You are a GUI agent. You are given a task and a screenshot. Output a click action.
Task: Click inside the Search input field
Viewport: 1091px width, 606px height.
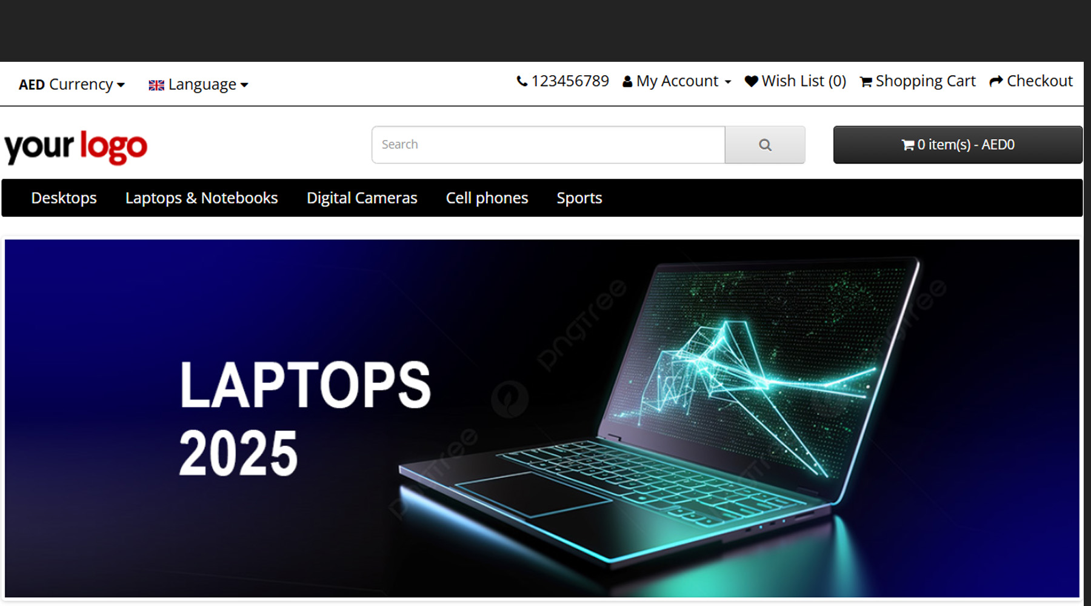coord(548,145)
